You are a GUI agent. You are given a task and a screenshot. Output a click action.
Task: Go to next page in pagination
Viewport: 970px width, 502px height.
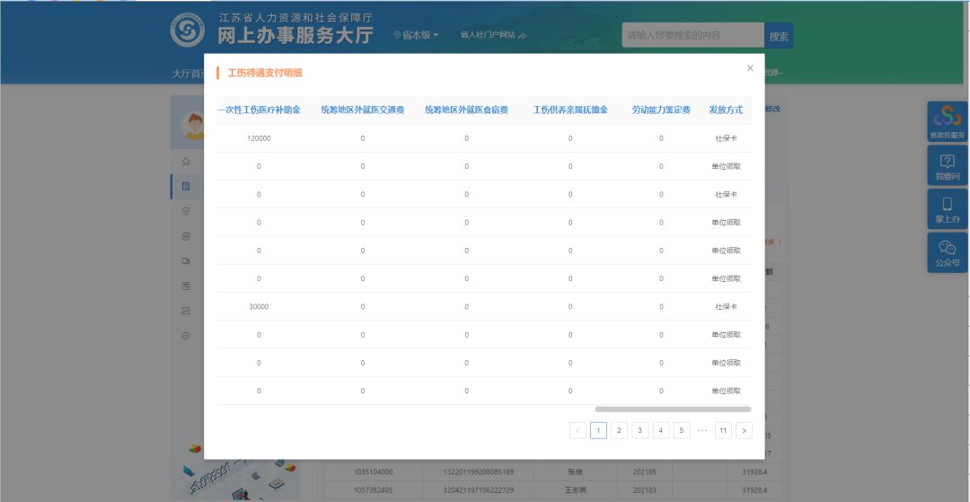tap(744, 430)
